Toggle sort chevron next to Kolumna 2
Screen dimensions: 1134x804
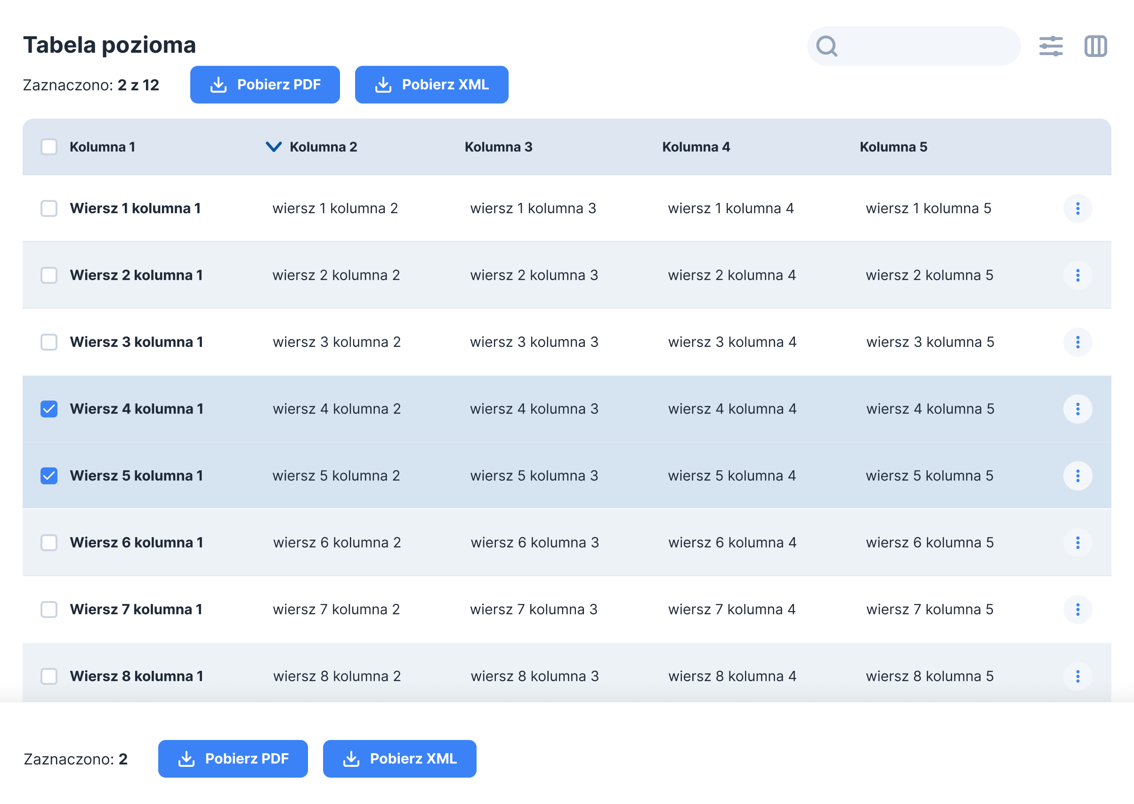[273, 147]
